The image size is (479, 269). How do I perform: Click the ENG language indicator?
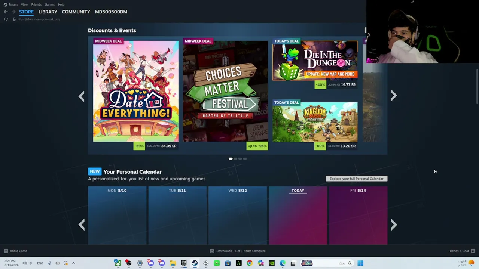40,263
